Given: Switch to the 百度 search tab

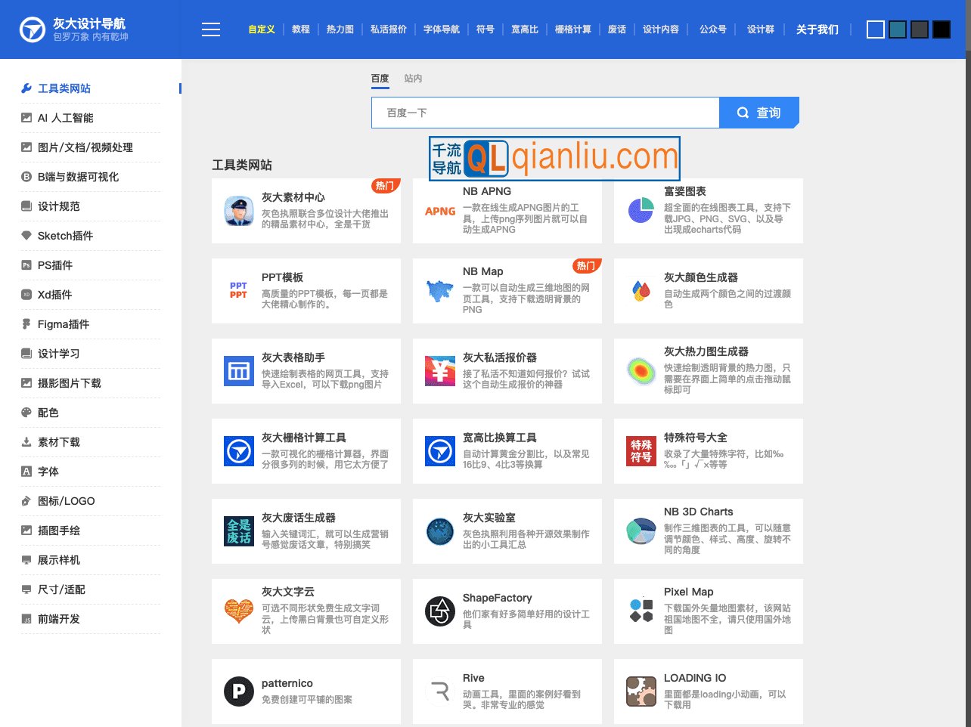Looking at the screenshot, I should click(380, 78).
